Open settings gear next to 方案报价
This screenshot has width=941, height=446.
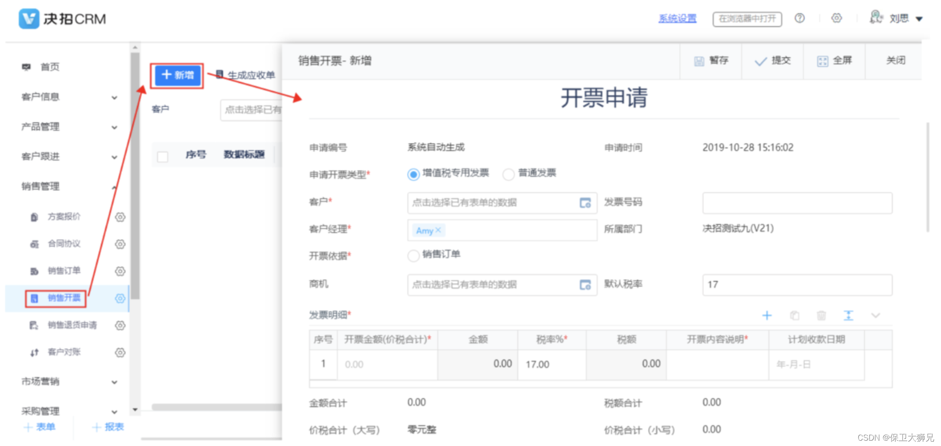(120, 217)
